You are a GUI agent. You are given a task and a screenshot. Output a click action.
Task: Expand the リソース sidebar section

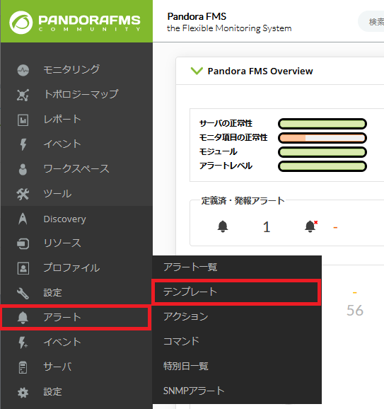tap(76, 243)
